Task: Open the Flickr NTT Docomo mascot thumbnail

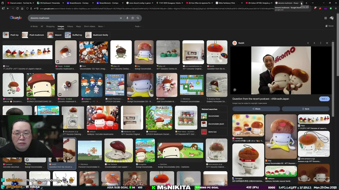Action: 28,52
